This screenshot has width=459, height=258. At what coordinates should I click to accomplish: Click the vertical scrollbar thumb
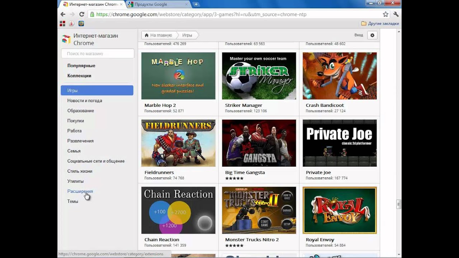pos(398,204)
